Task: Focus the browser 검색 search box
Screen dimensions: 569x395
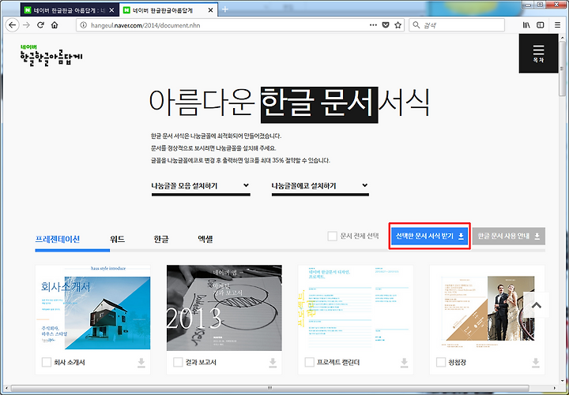Action: point(458,25)
